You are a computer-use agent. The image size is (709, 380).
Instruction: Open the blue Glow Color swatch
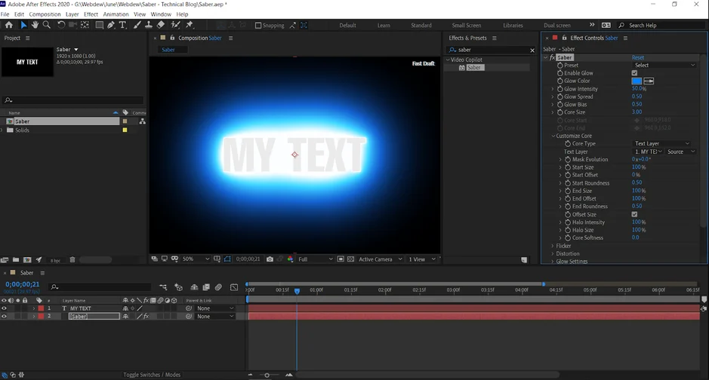point(637,81)
